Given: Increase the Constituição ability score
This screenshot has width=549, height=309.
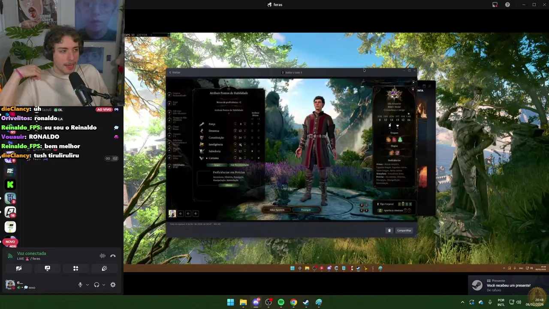Looking at the screenshot, I should click(245, 138).
